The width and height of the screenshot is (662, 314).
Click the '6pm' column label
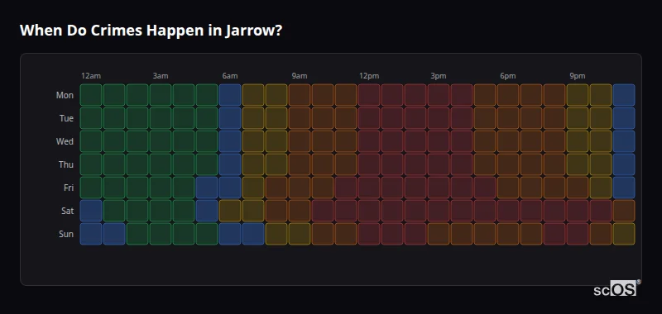(508, 76)
